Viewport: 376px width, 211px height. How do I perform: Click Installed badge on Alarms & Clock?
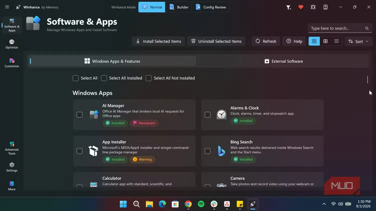243,121
